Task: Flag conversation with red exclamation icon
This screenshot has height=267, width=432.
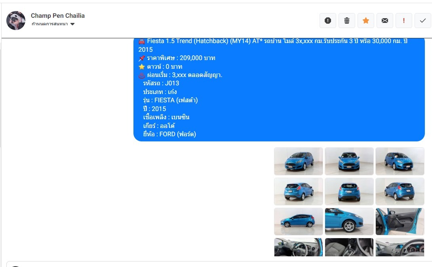Action: [x=403, y=21]
